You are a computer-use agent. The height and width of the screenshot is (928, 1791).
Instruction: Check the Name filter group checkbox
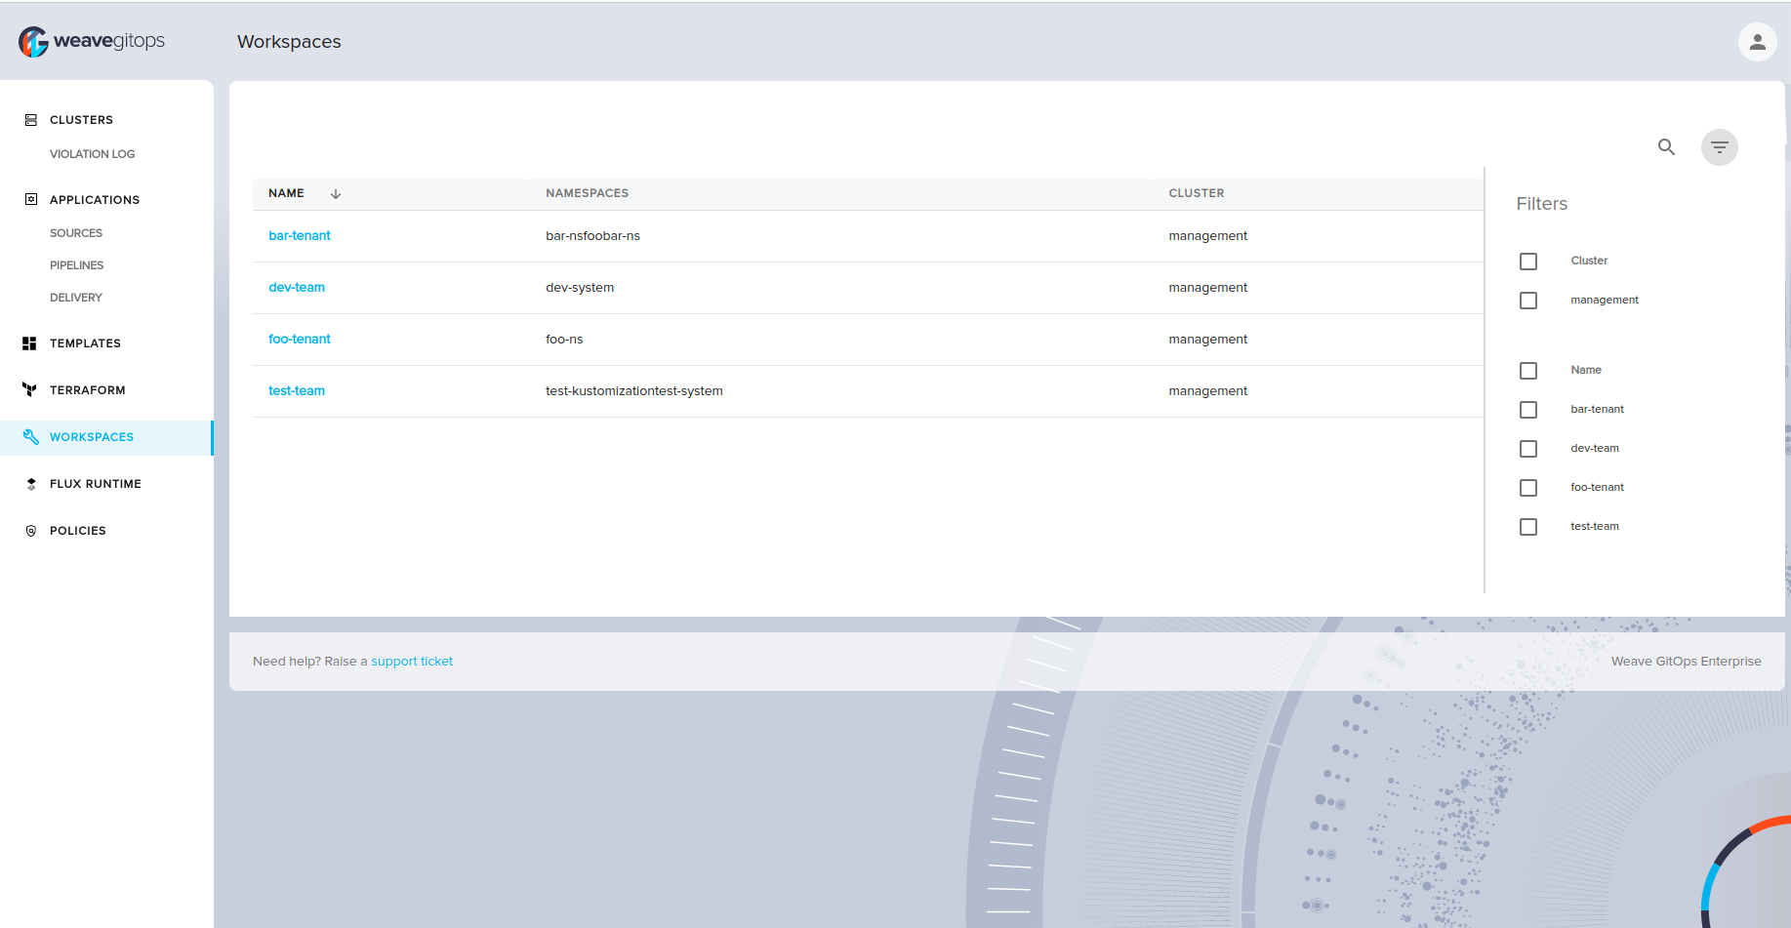pyautogui.click(x=1528, y=371)
